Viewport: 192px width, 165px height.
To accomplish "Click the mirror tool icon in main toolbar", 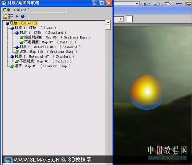I will coord(146,4).
